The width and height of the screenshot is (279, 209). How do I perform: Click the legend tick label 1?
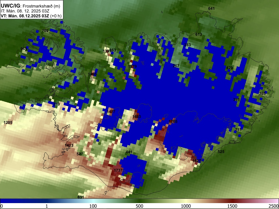(47, 206)
